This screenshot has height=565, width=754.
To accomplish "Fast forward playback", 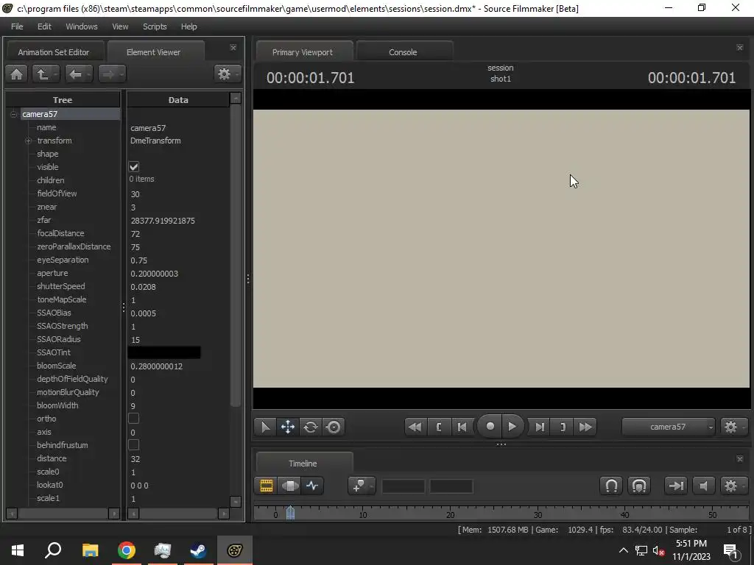I will click(585, 427).
